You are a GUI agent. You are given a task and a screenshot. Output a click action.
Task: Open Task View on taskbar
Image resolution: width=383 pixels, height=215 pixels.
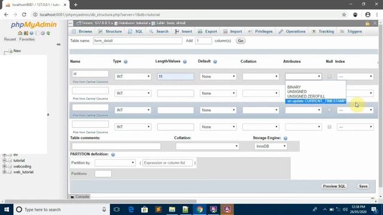tap(117, 210)
